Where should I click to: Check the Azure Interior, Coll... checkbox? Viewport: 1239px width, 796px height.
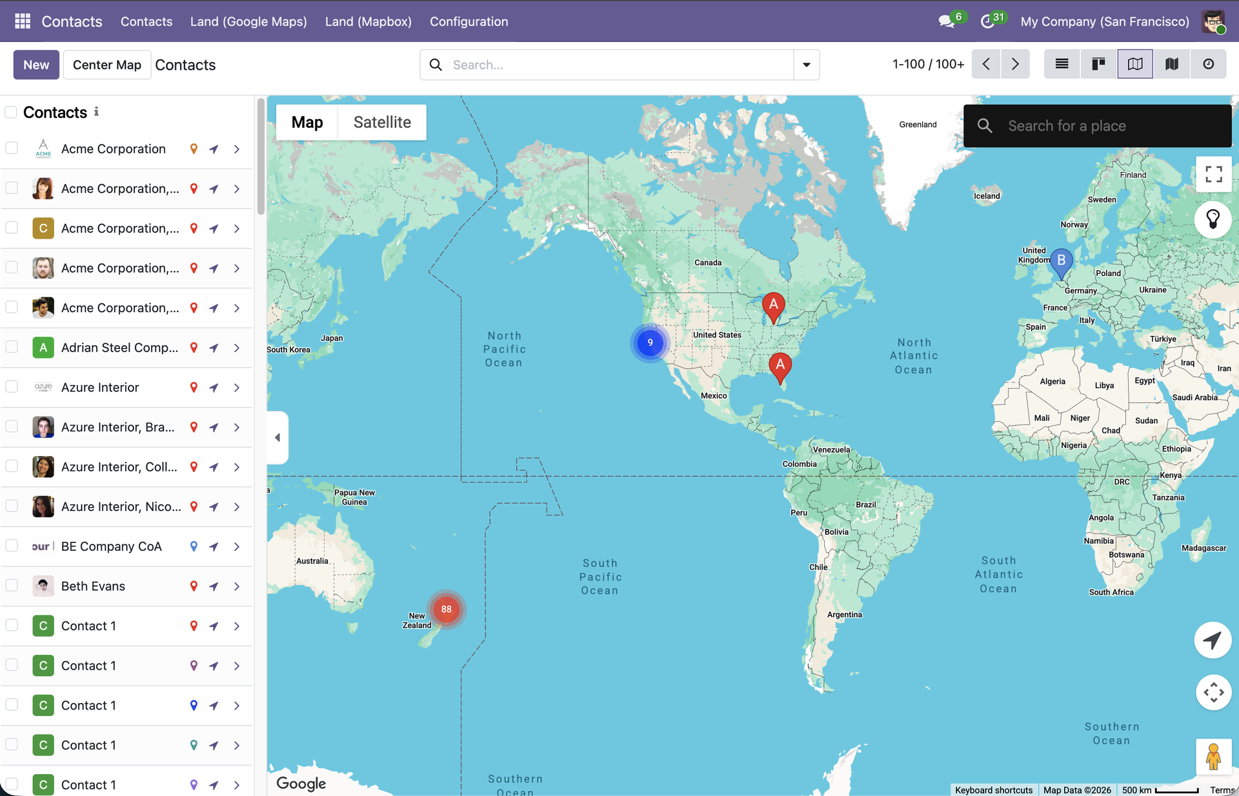[x=12, y=466]
